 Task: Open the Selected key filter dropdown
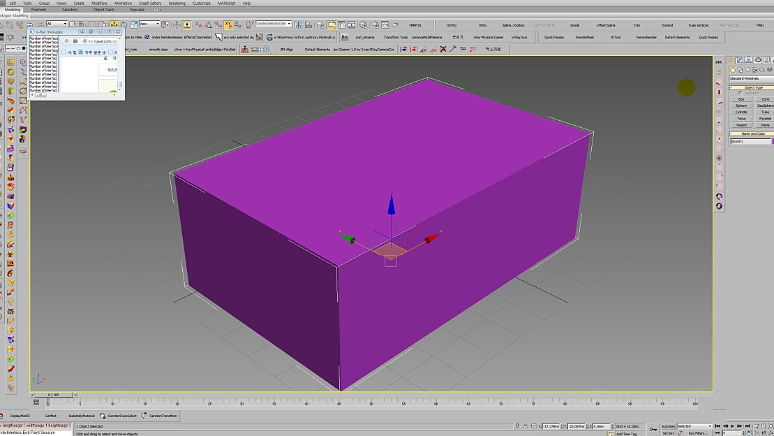[709, 426]
